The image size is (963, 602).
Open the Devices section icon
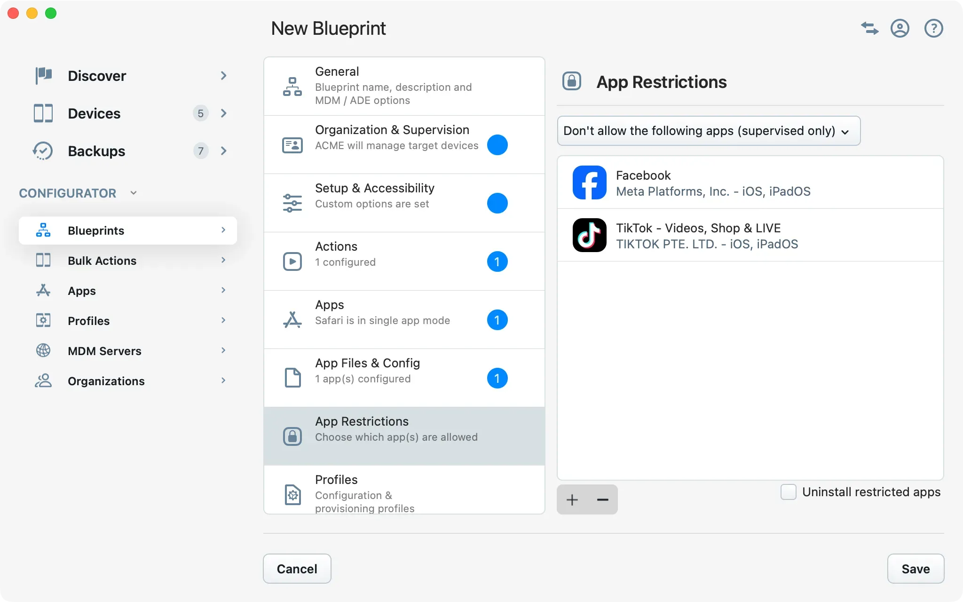[43, 113]
